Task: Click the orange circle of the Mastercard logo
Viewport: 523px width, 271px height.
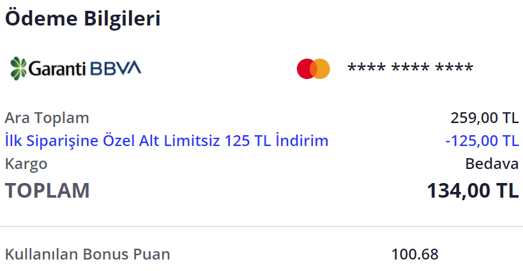Action: (x=321, y=69)
